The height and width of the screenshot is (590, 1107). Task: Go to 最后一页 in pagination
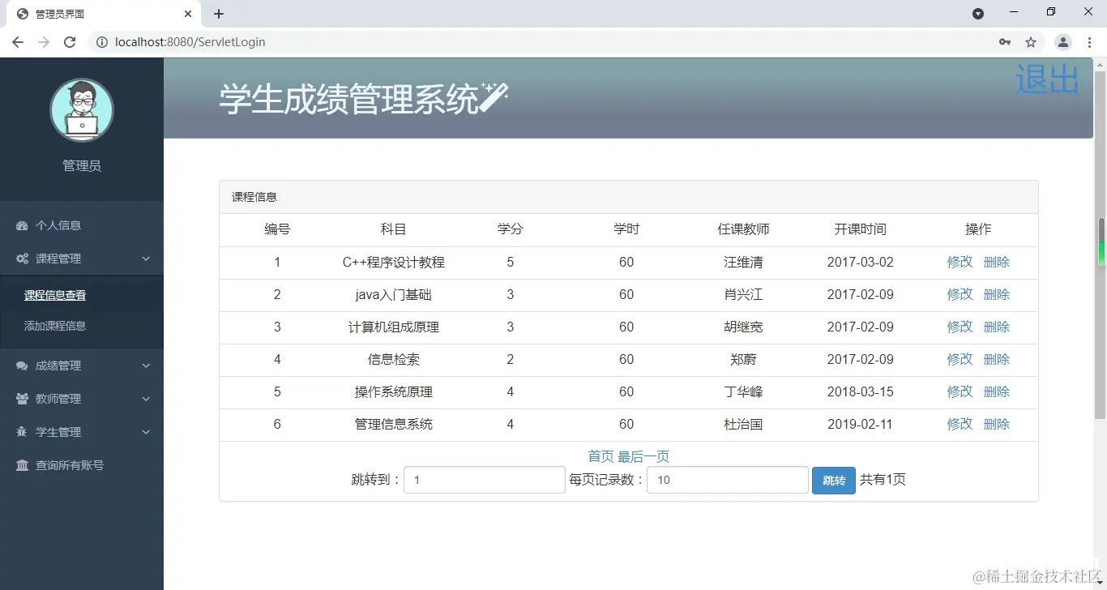pyautogui.click(x=643, y=456)
